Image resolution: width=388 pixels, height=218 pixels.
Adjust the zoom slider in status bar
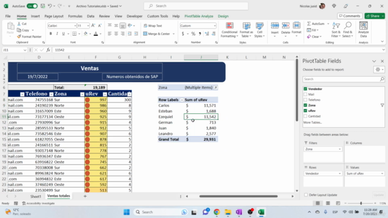[361, 203]
